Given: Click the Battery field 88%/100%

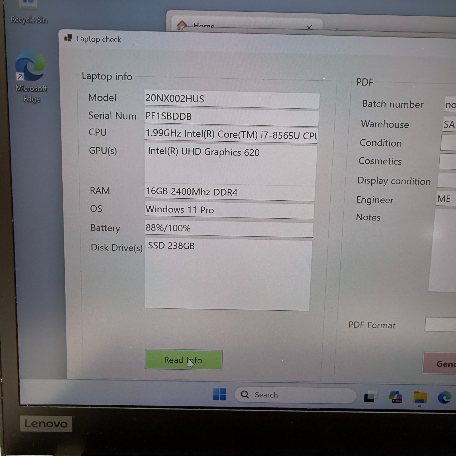Looking at the screenshot, I should coord(229,229).
